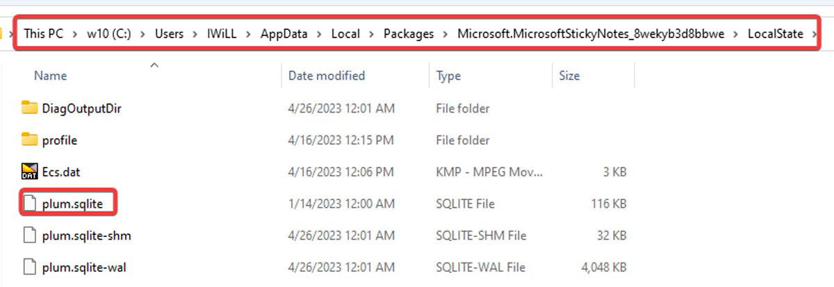Click the DiagOutputDir folder icon
834x287 pixels.
click(x=28, y=108)
